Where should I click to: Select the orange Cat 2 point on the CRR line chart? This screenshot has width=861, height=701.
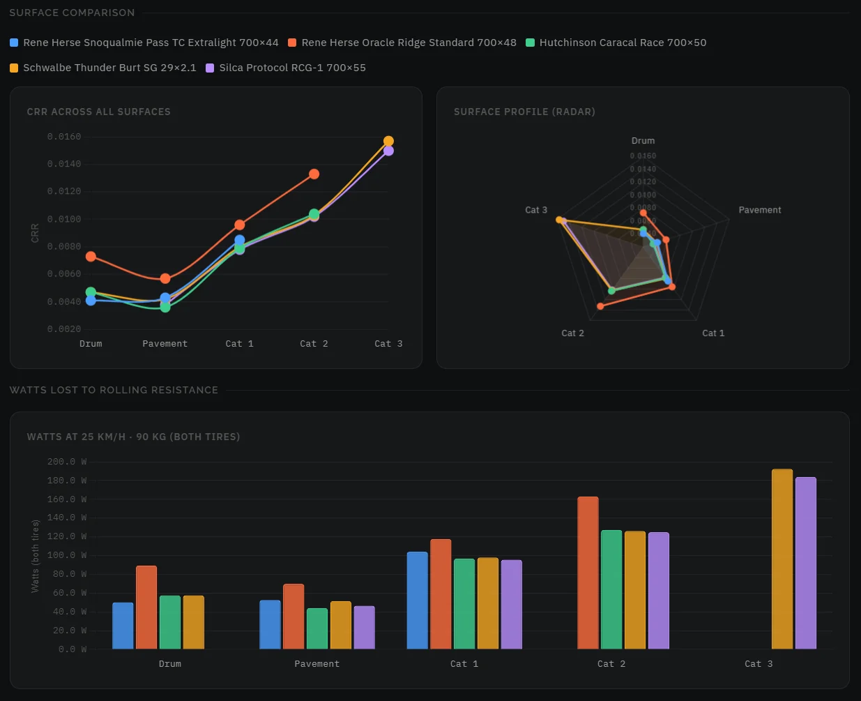pyautogui.click(x=314, y=174)
